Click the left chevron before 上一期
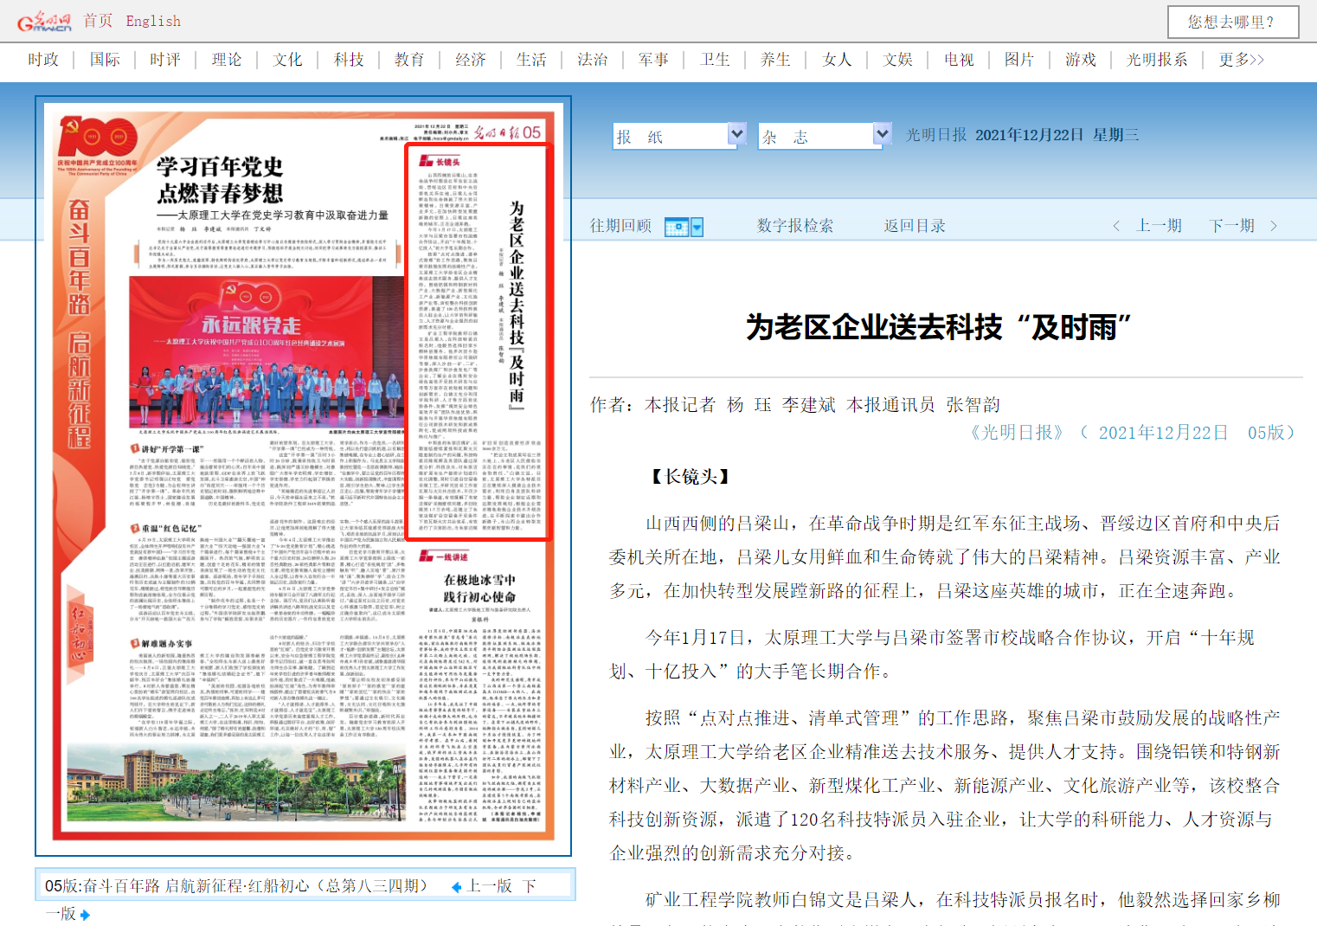This screenshot has width=1317, height=926. coord(1116,226)
